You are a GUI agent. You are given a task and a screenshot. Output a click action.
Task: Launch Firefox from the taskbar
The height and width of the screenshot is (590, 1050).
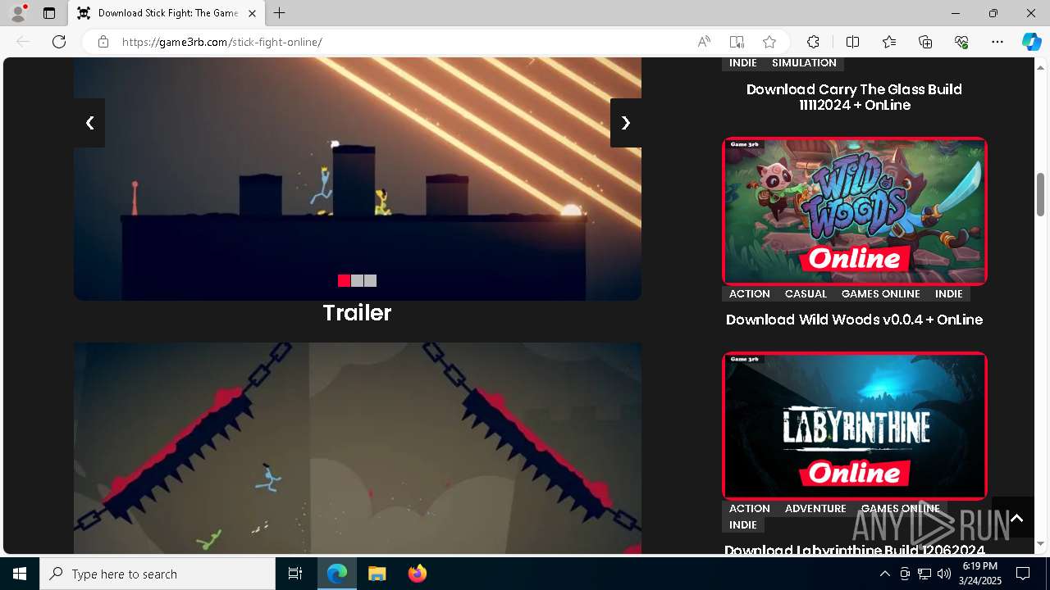(x=417, y=574)
